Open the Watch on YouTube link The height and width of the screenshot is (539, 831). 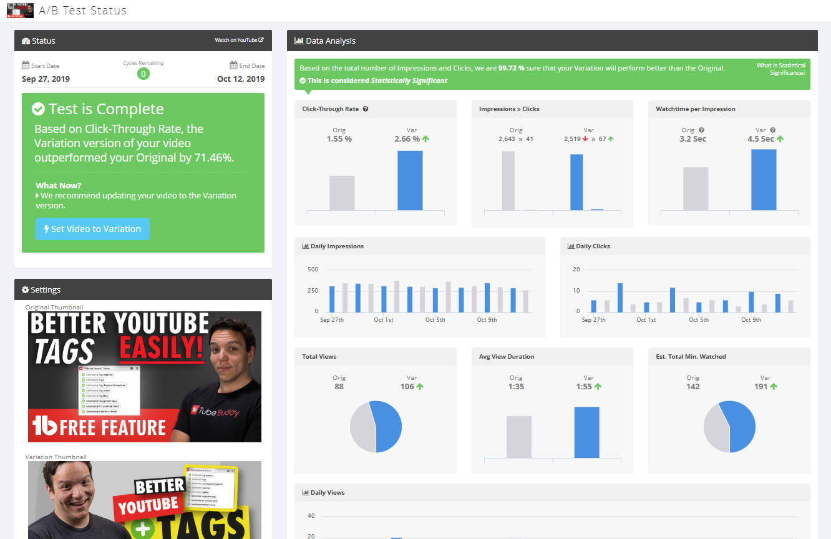point(239,40)
